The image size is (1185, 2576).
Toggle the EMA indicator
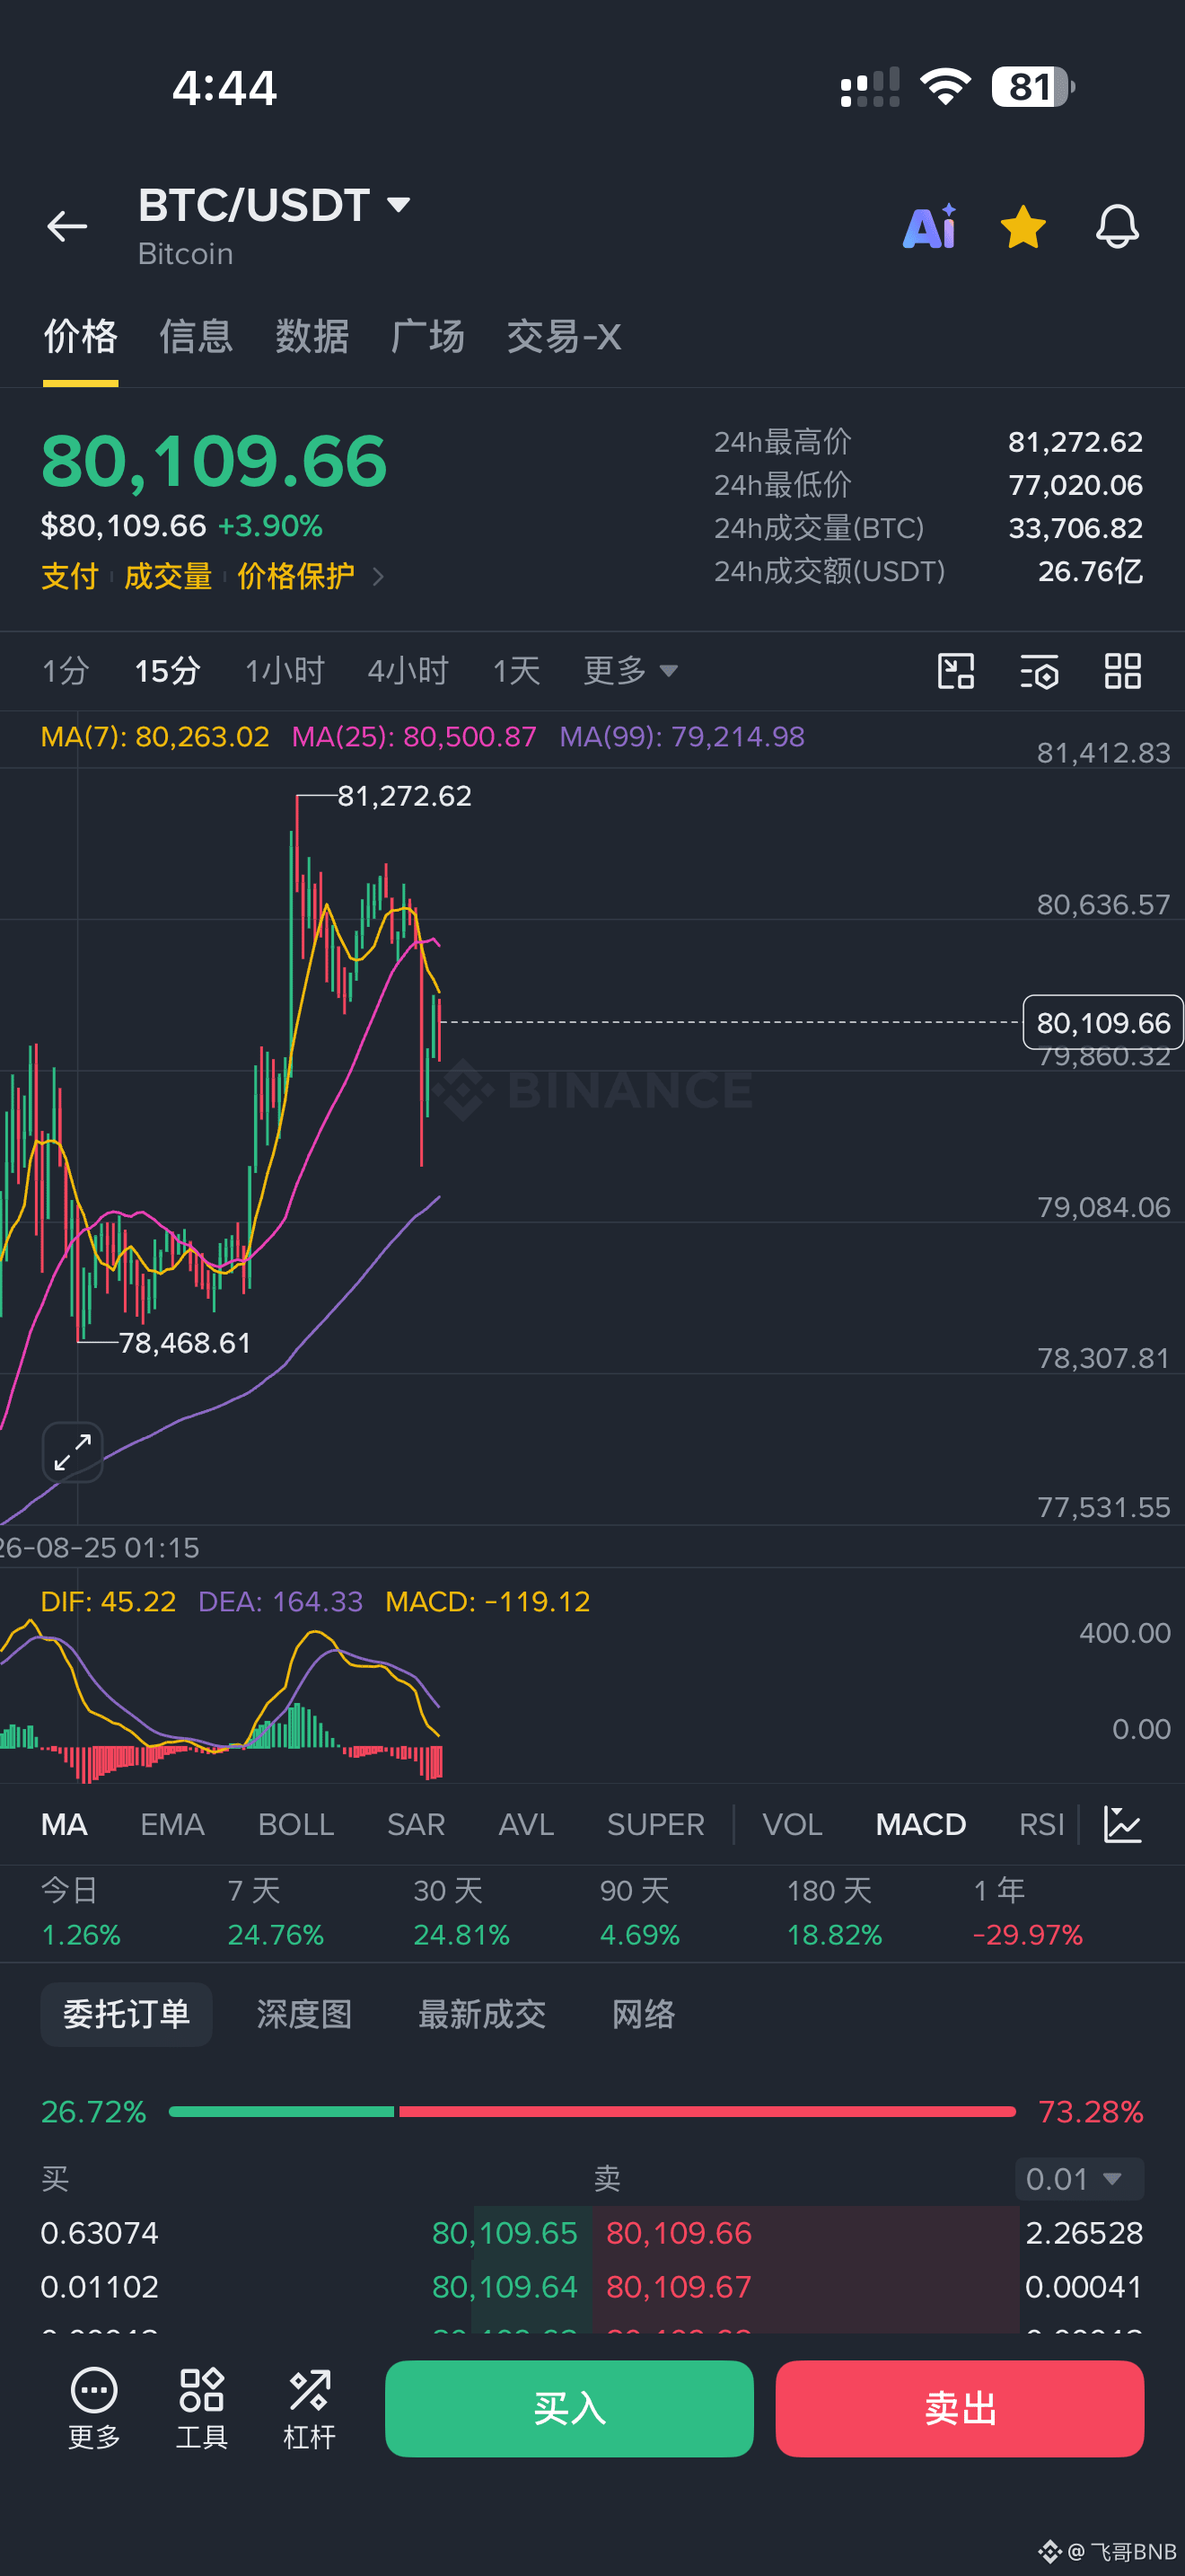click(173, 1825)
